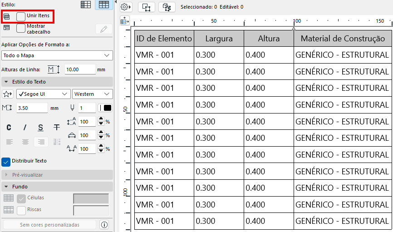
Task: Toggle underline text formatting (S)
Action: 40,128
